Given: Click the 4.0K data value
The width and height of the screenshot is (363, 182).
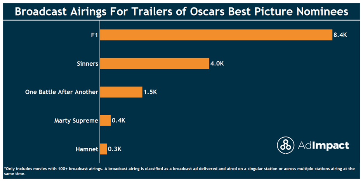Looking at the screenshot, I should (217, 64).
